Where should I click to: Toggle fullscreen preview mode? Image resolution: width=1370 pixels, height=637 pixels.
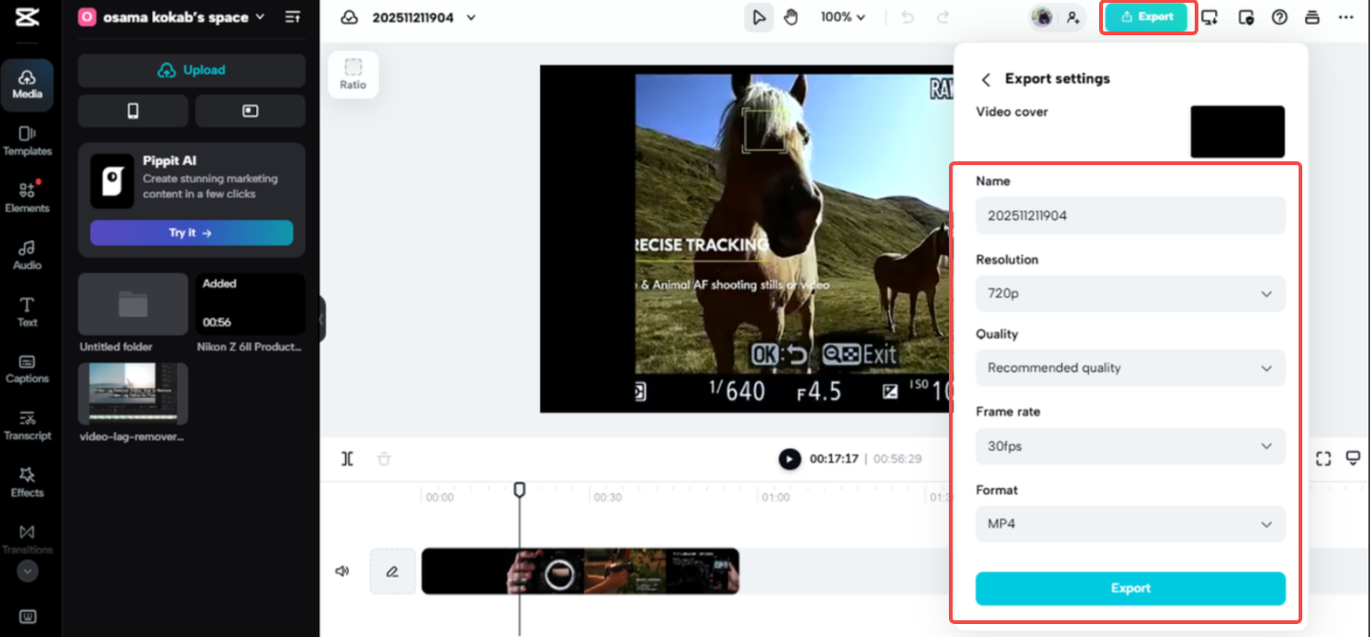point(1323,457)
